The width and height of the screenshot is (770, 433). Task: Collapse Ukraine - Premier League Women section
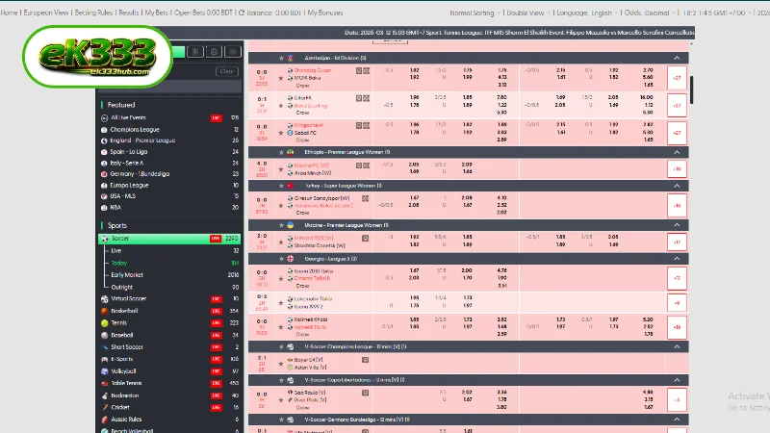tap(677, 225)
